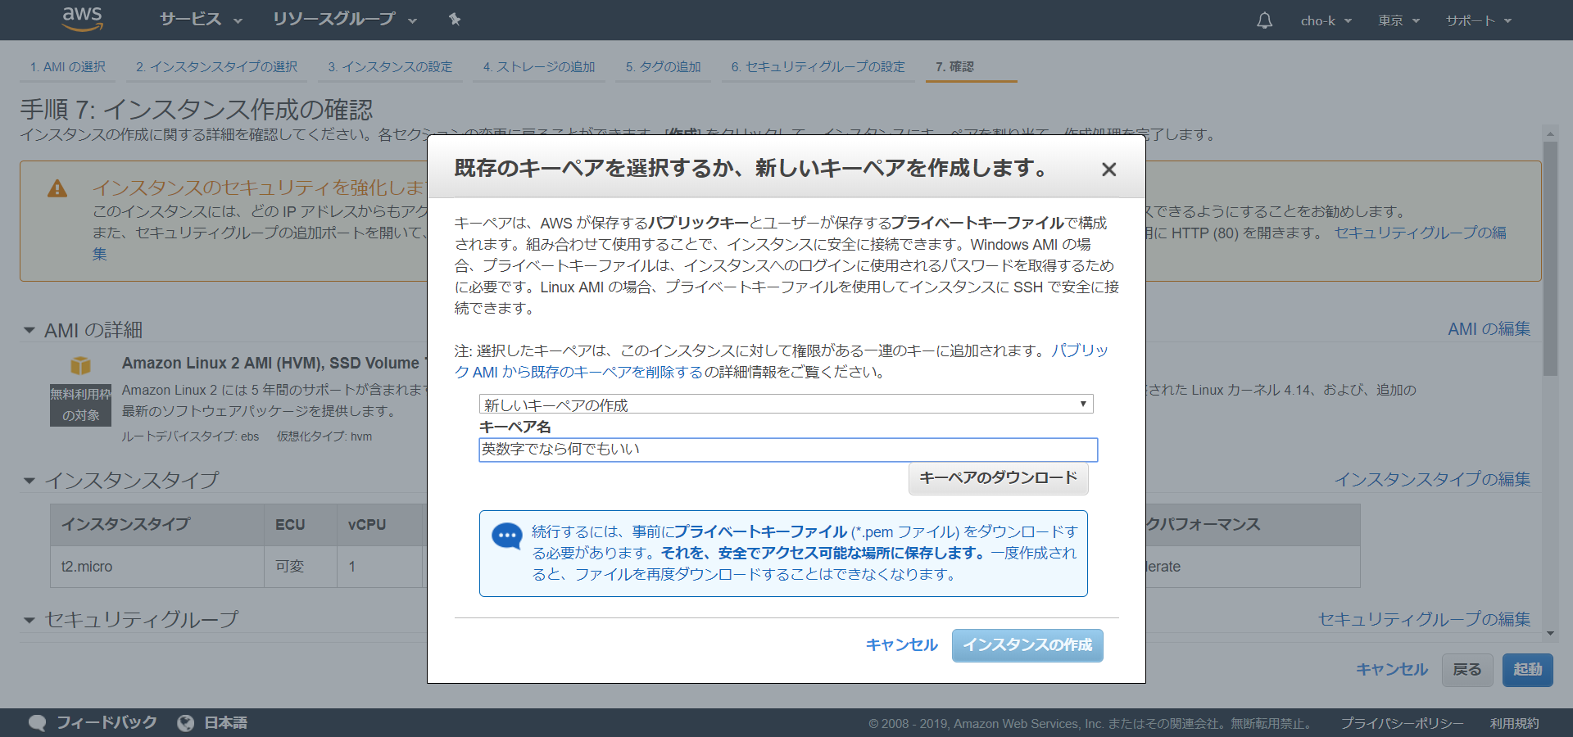Click the chat bubble info icon in dialog
Image resolution: width=1573 pixels, height=737 pixels.
(x=506, y=537)
